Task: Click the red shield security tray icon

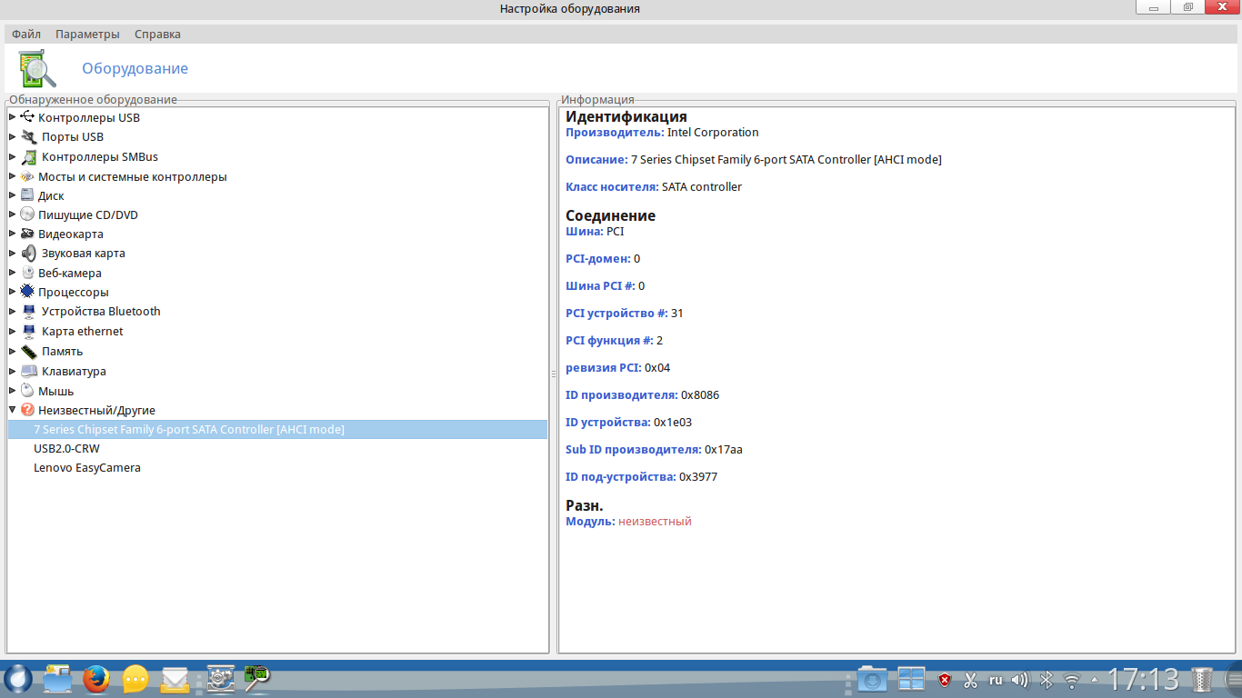Action: [x=945, y=680]
